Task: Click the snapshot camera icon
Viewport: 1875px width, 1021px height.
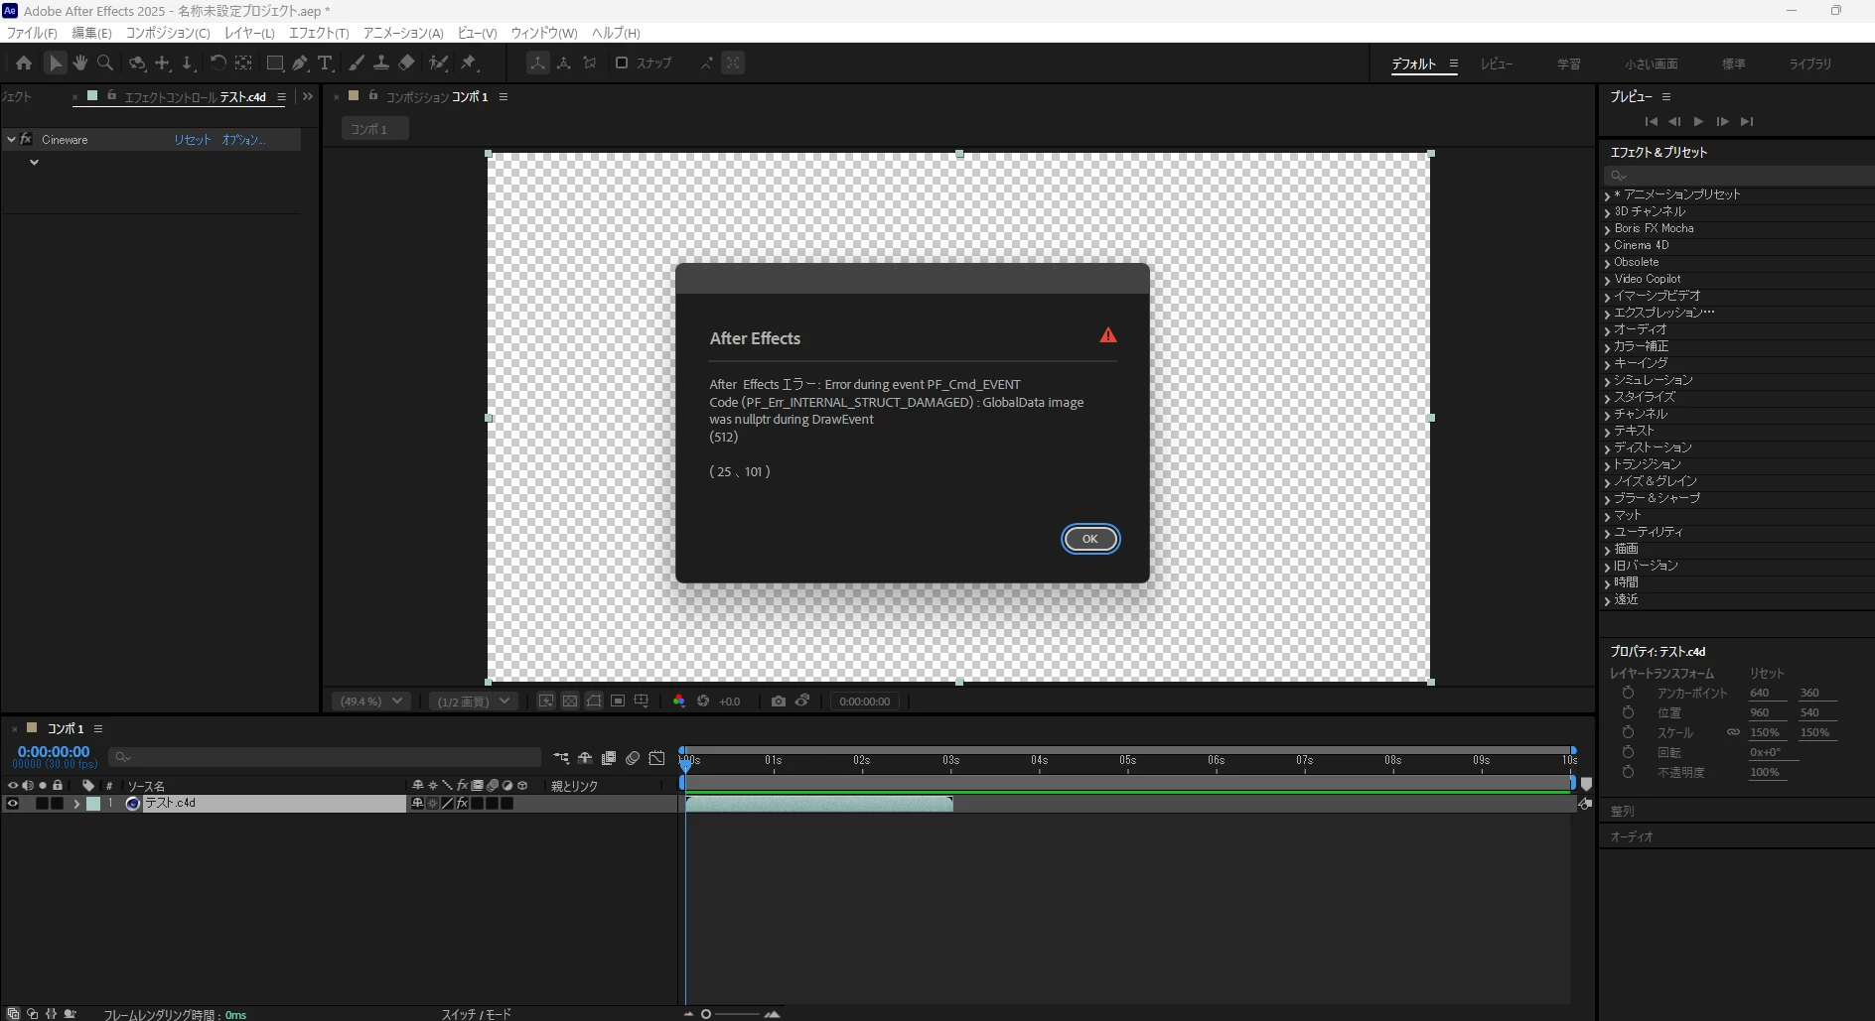Action: 779,701
